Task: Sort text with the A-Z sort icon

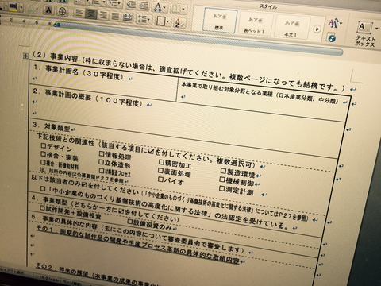Action: tap(179, 23)
